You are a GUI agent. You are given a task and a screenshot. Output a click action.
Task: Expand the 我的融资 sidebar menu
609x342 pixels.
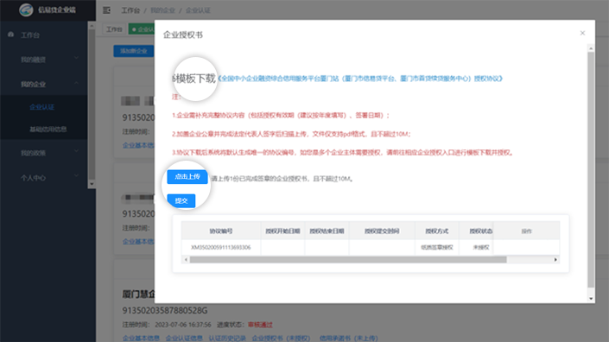tap(43, 60)
